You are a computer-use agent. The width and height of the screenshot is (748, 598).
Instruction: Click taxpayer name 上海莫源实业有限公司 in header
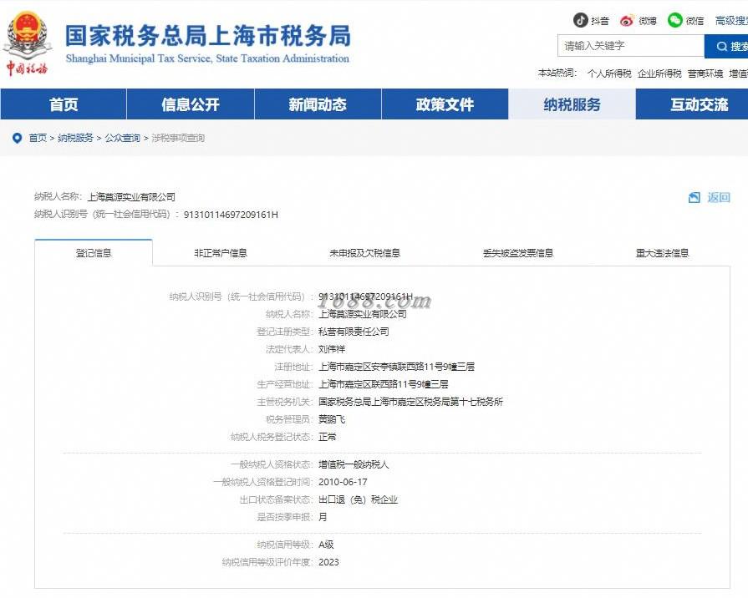click(131, 197)
